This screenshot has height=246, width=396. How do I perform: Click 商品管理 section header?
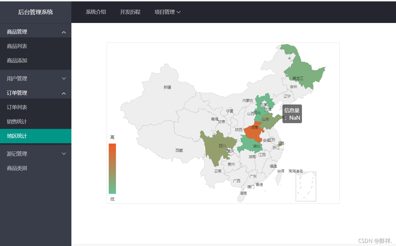[36, 32]
